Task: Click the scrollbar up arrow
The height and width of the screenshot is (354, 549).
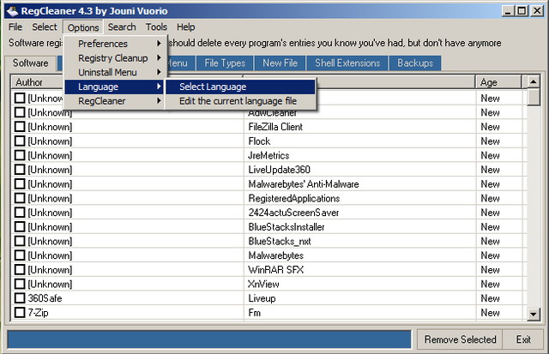Action: [533, 81]
